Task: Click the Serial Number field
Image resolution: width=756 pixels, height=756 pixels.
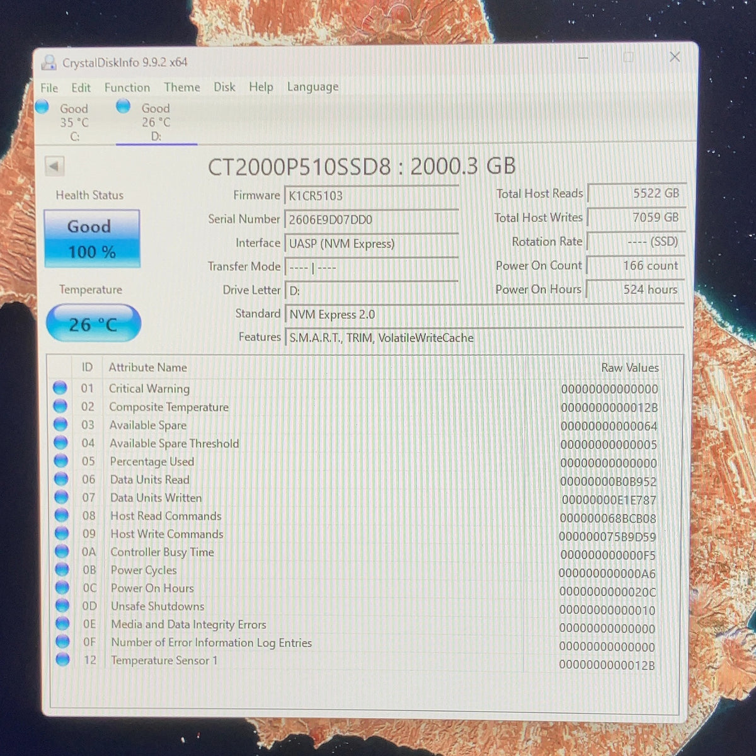Action: pos(372,219)
